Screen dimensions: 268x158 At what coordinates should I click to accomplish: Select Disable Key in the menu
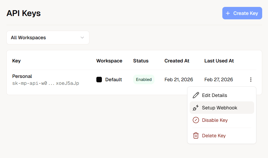click(222, 120)
